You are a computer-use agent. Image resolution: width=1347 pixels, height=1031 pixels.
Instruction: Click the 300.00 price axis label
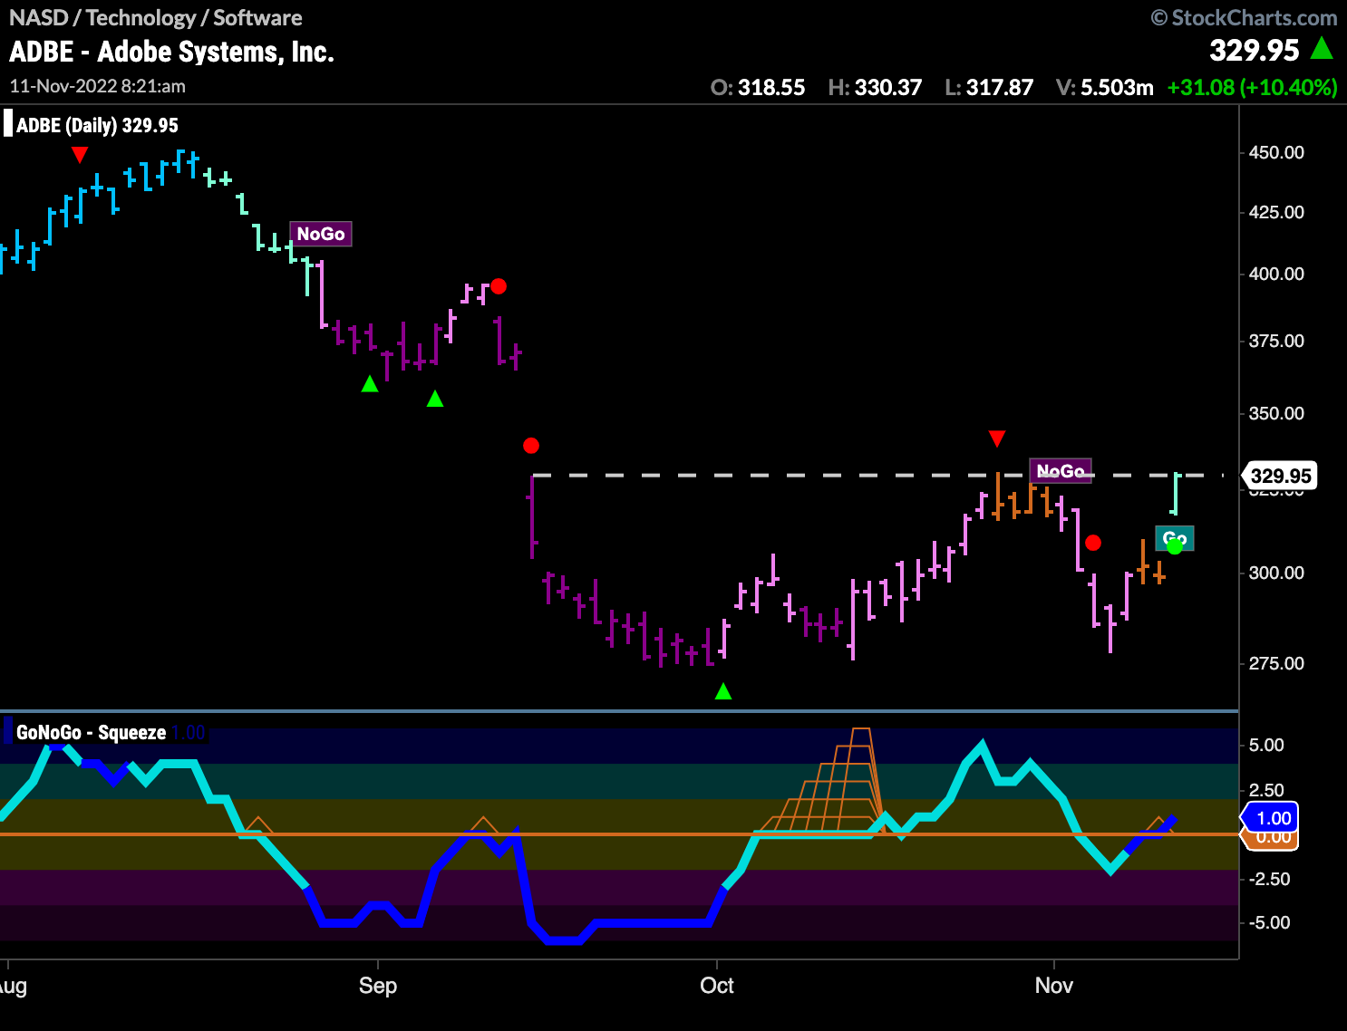(1276, 573)
